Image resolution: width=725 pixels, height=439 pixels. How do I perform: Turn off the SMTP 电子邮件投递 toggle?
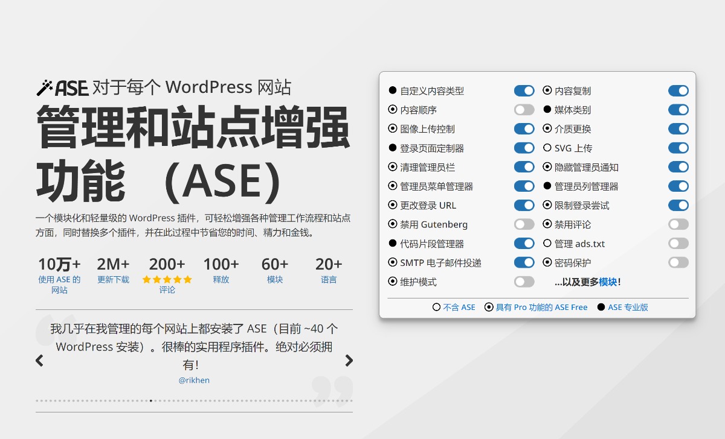[x=524, y=262]
